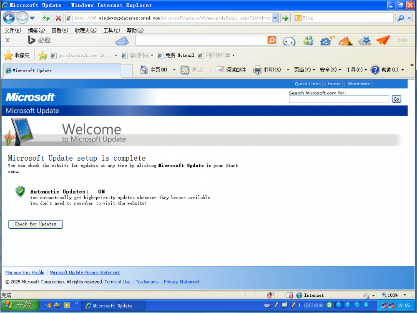This screenshot has height=313, width=417.
Task: Open the address bar URL dropdown
Action: (x=275, y=18)
